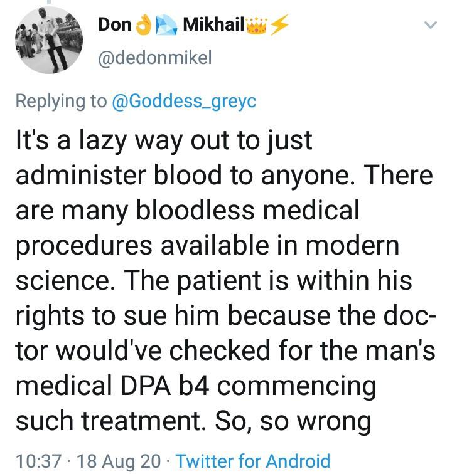Click the blue diamond emoji
The image size is (452, 474).
(166, 26)
